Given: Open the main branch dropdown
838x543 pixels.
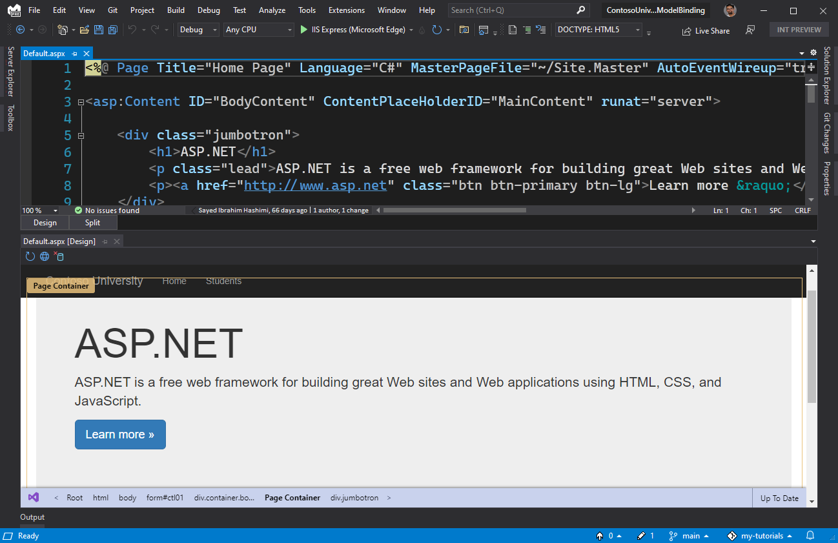Looking at the screenshot, I should point(690,535).
